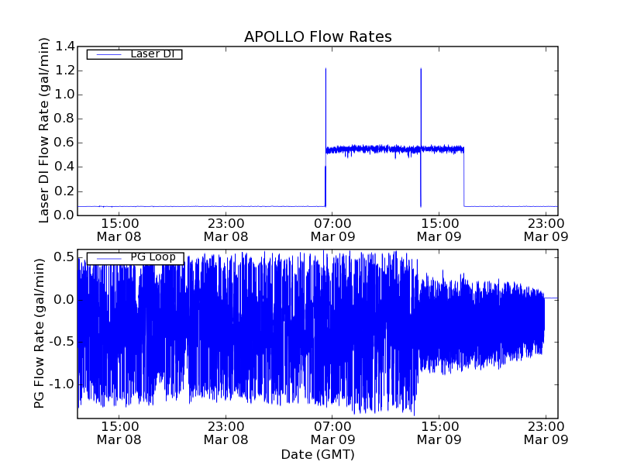Click the 0.0 tick on the Laser DI axis
Screen dimensions: 620x465
(x=64, y=215)
